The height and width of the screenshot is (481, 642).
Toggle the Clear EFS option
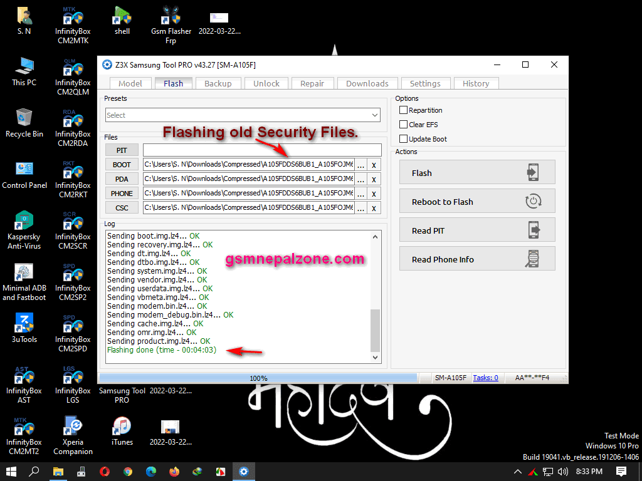coord(403,125)
